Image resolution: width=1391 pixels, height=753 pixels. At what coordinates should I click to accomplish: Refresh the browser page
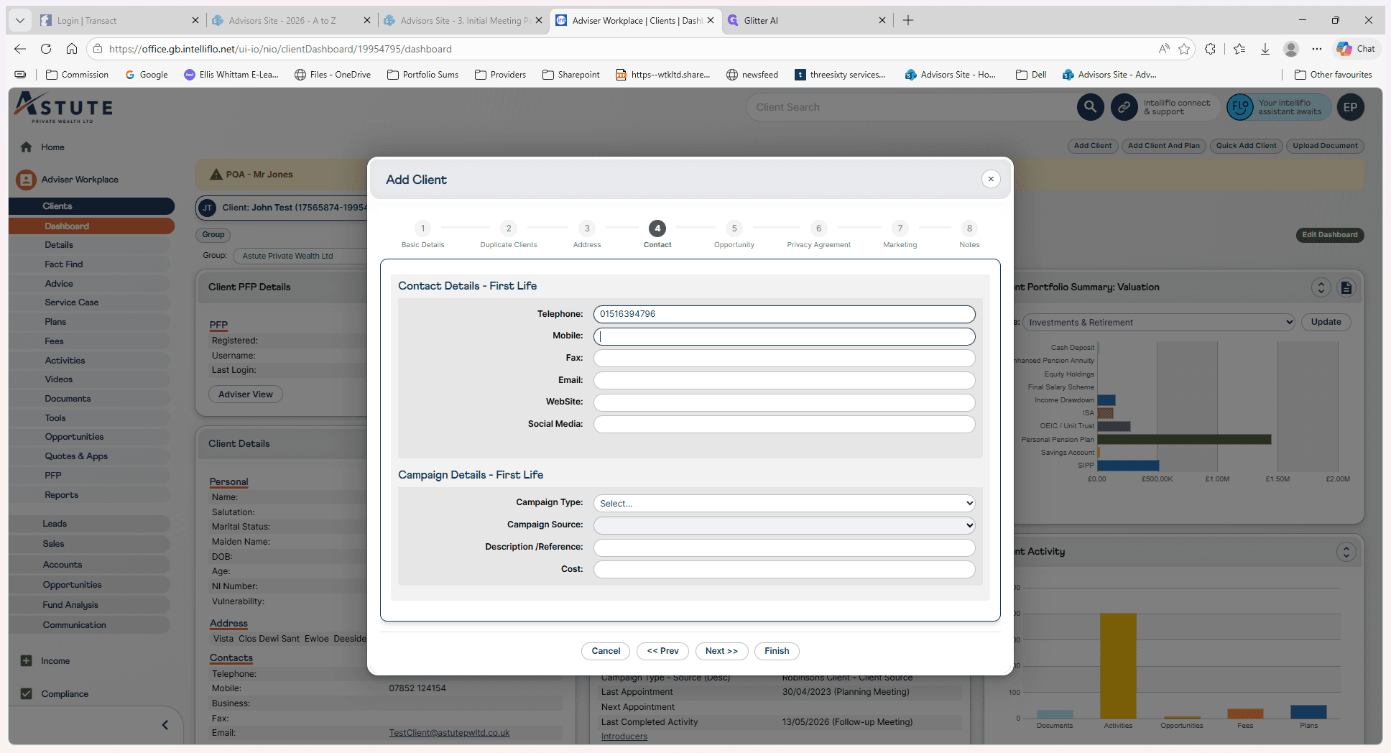point(46,49)
